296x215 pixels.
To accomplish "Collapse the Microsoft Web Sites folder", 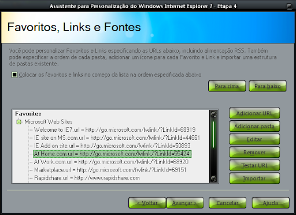I will 18,122.
